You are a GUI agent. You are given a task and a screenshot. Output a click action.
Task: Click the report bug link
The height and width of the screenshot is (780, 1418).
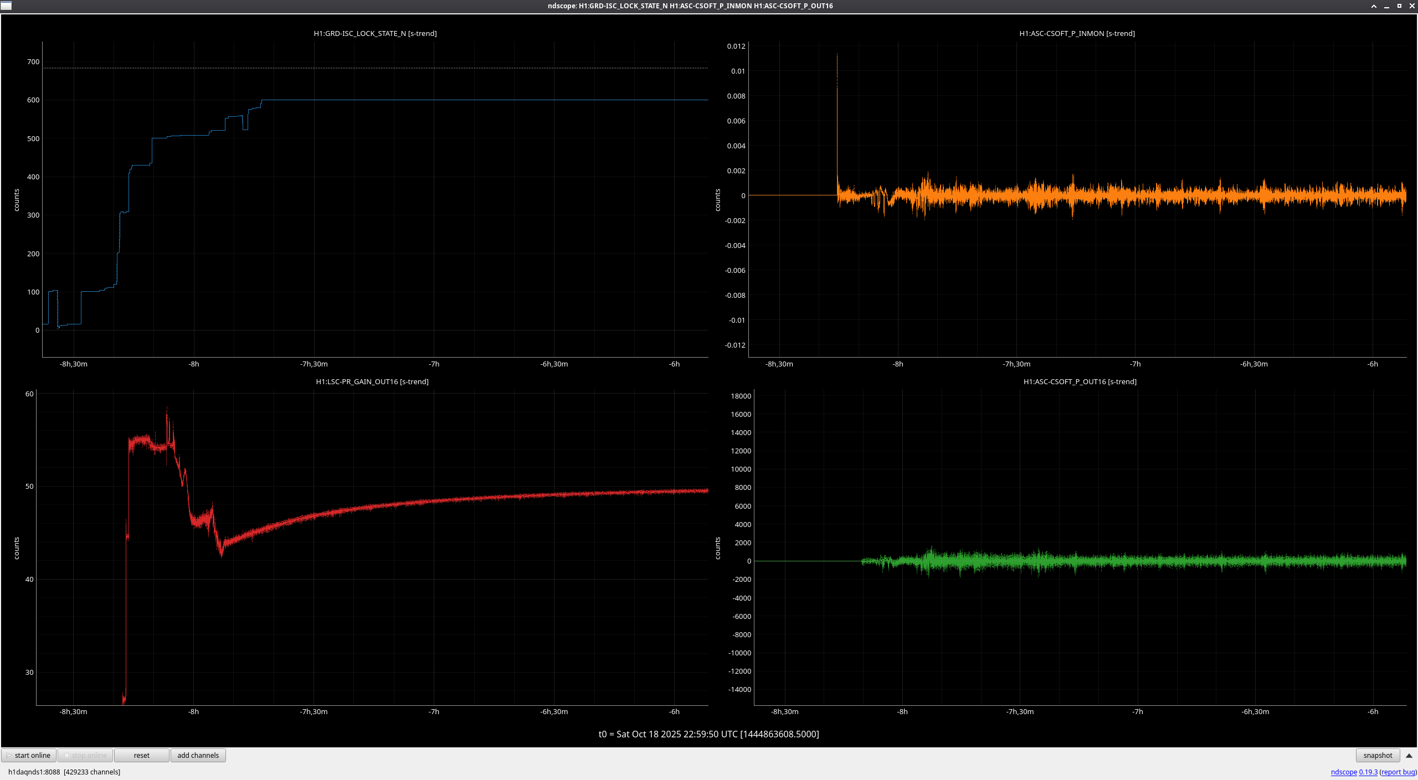tap(1398, 772)
